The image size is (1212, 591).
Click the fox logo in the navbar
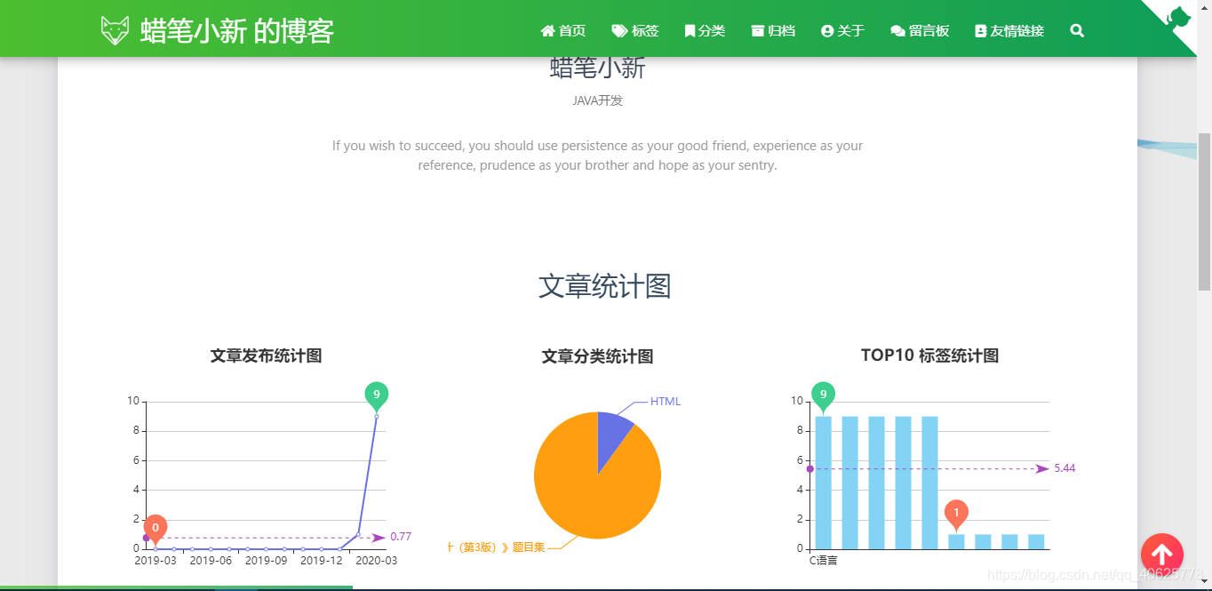115,28
